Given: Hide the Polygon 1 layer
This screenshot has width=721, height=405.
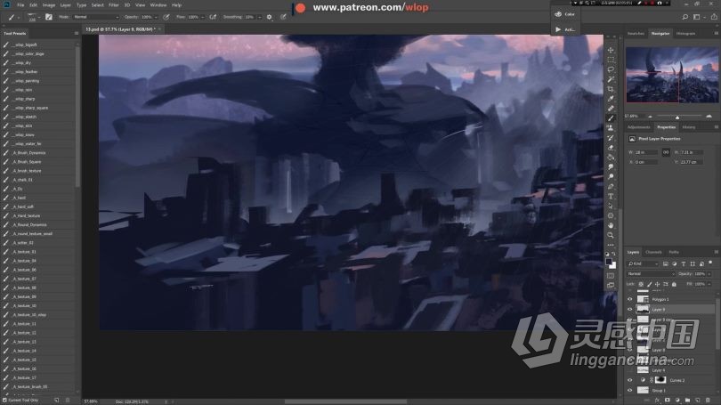Looking at the screenshot, I should click(630, 299).
